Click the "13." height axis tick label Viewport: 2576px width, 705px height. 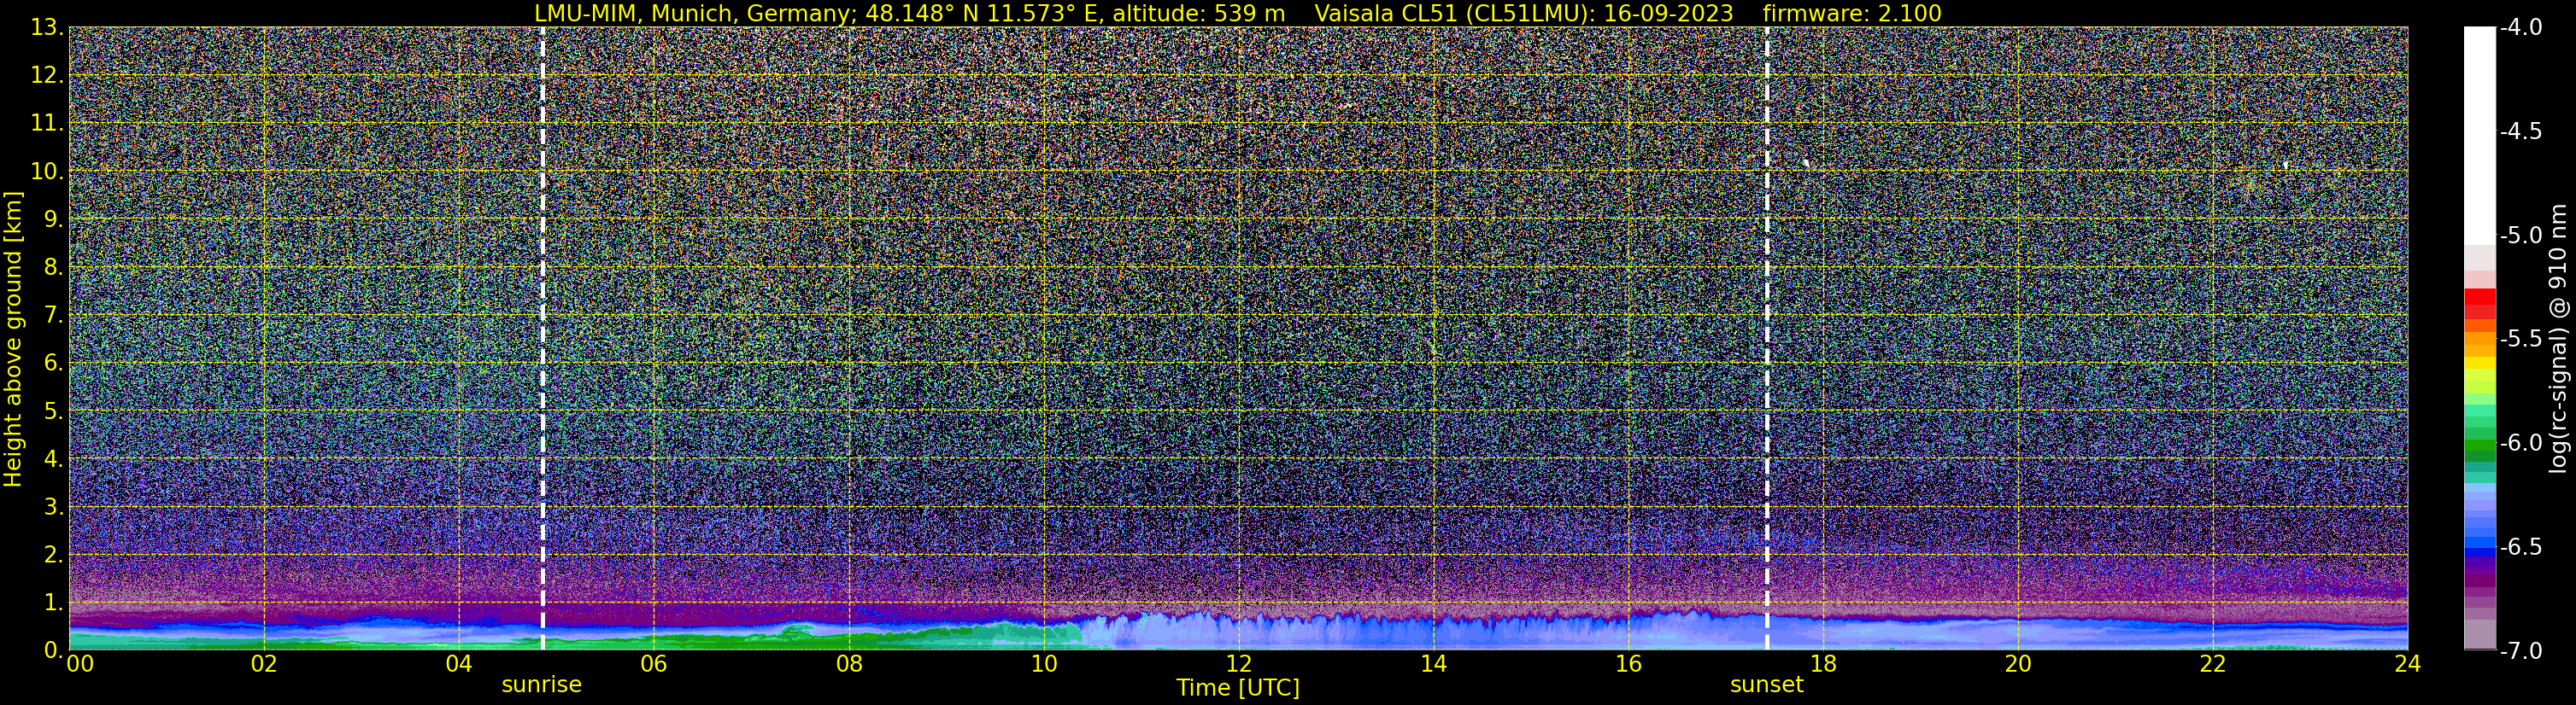point(47,28)
